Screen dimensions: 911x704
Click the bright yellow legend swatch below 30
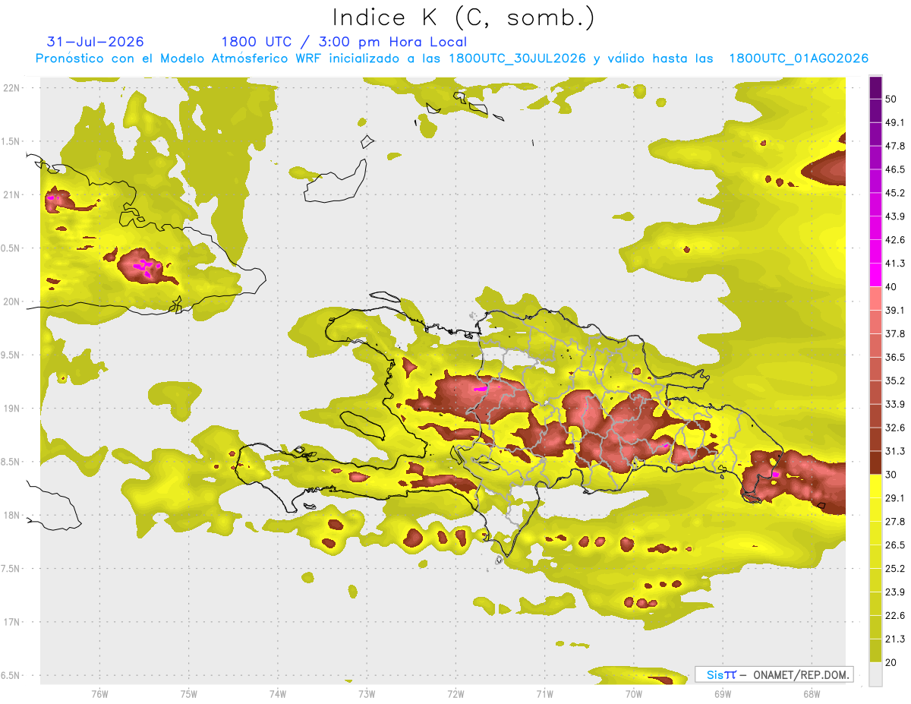click(x=875, y=486)
